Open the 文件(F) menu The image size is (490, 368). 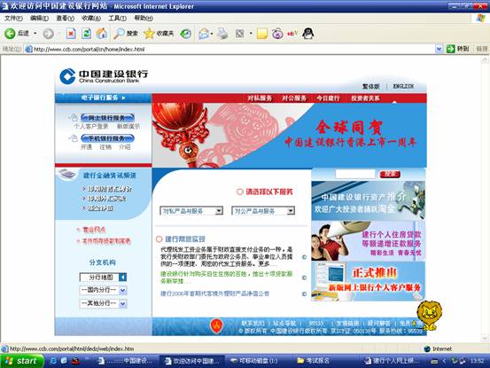(13, 18)
